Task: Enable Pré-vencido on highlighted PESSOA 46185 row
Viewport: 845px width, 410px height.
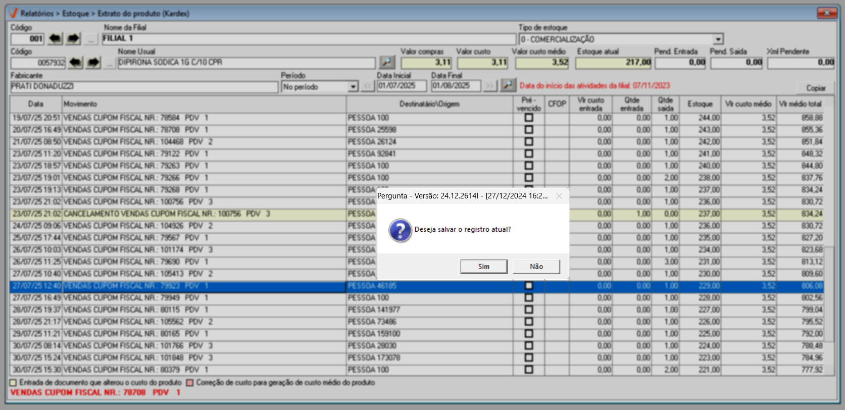Action: pos(529,286)
